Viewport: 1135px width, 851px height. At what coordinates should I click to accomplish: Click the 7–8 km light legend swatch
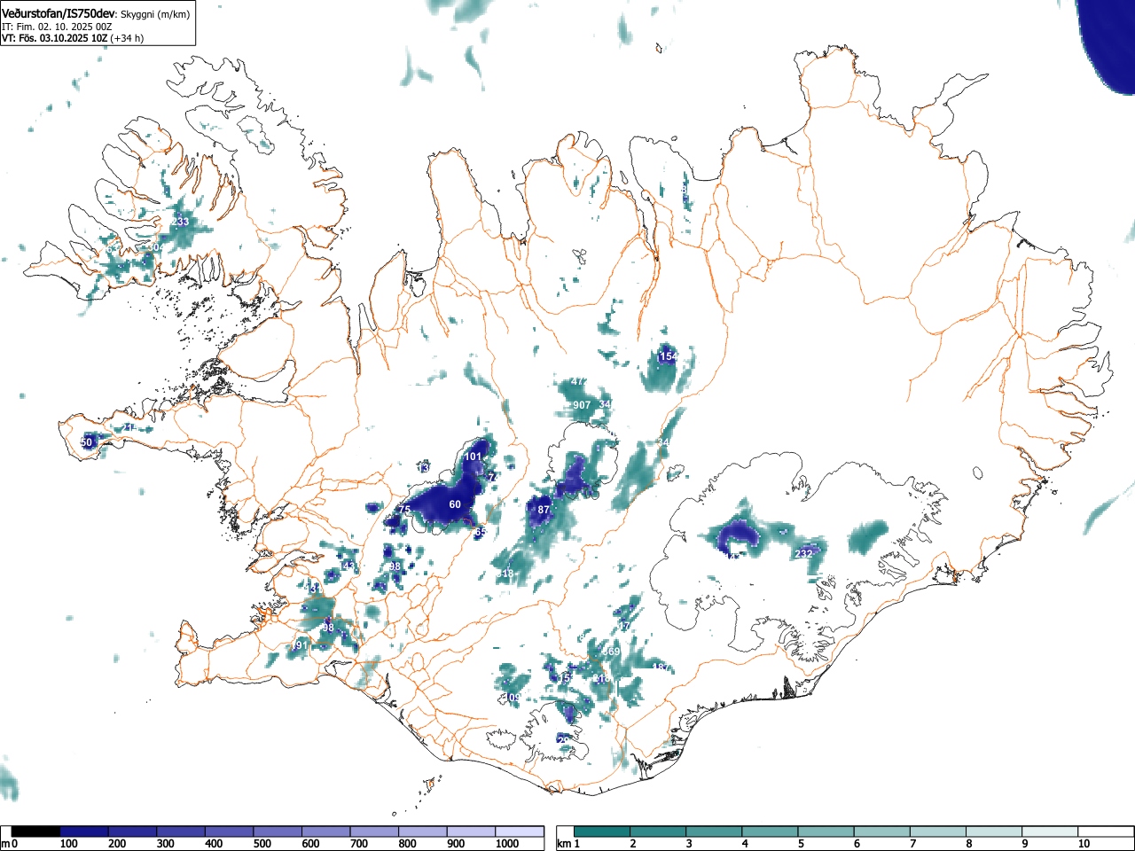pyautogui.click(x=938, y=831)
